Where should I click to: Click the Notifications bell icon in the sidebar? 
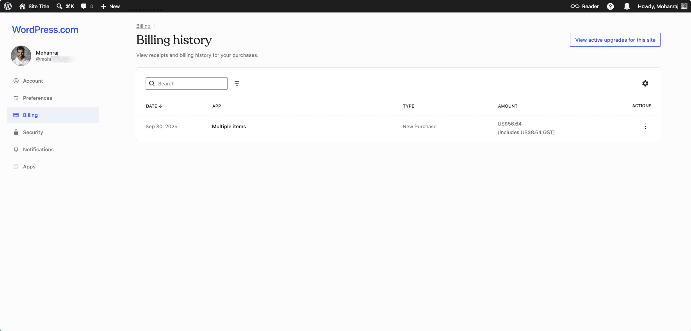click(16, 149)
